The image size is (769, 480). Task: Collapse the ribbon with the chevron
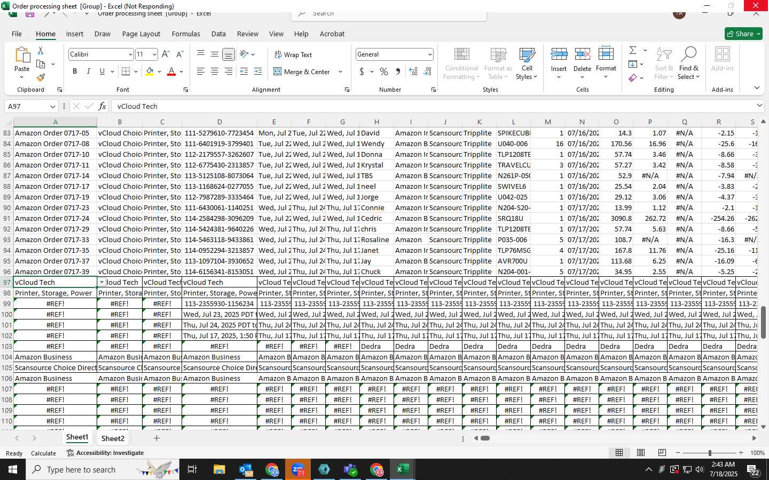tap(757, 87)
